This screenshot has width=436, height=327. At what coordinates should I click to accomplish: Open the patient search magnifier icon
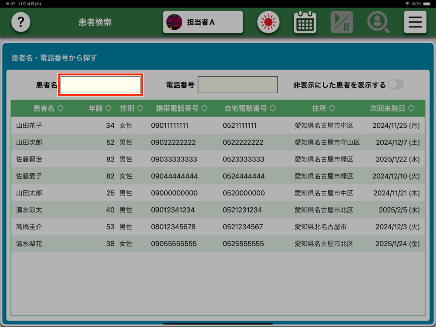(378, 22)
